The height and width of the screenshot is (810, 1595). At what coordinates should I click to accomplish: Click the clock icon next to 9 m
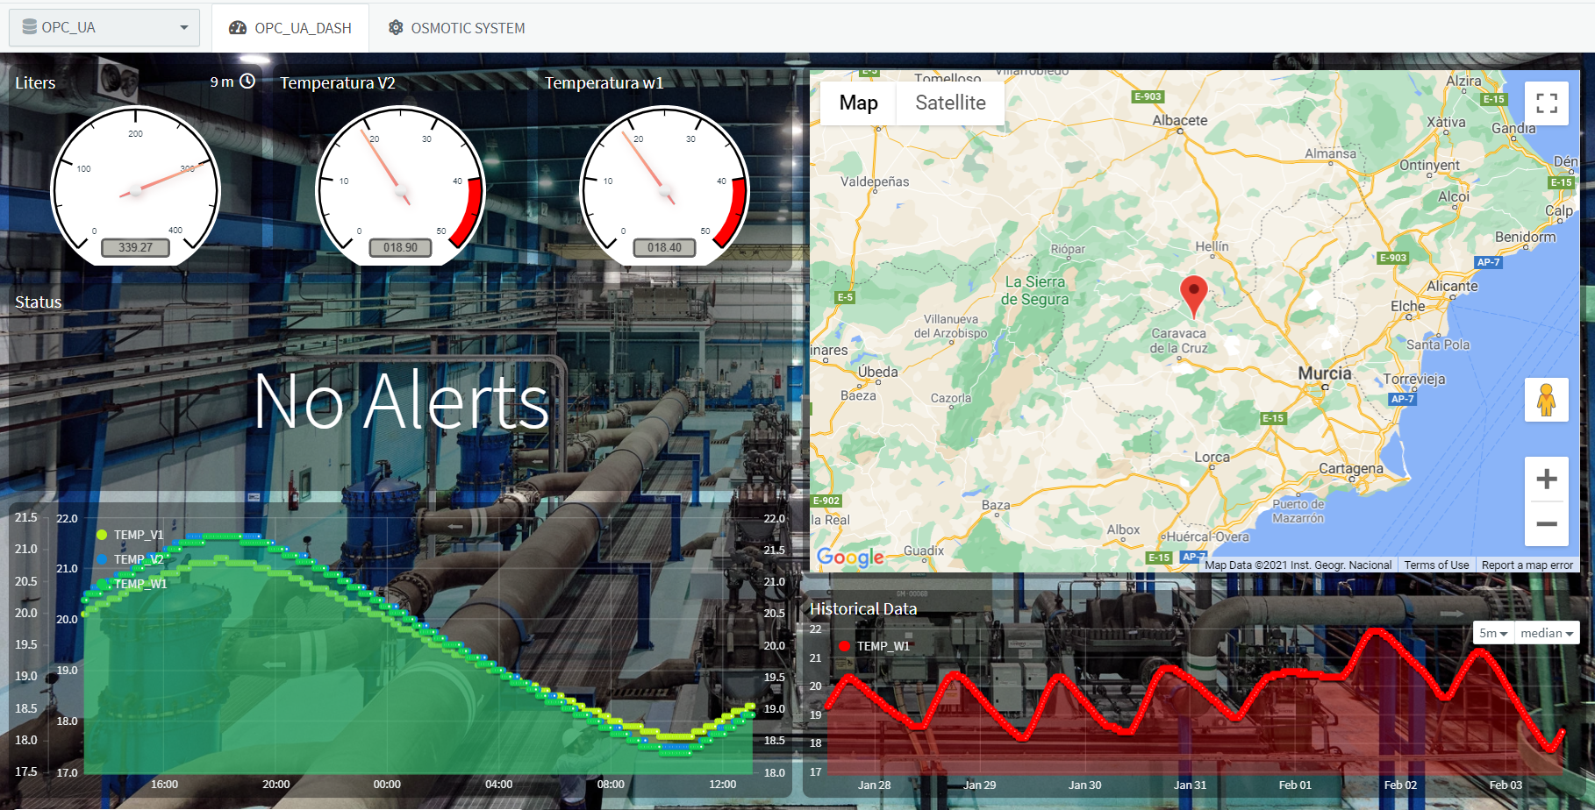pyautogui.click(x=247, y=82)
